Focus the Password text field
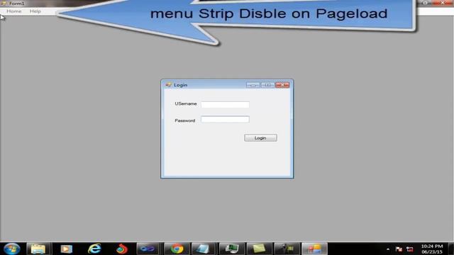 click(225, 119)
